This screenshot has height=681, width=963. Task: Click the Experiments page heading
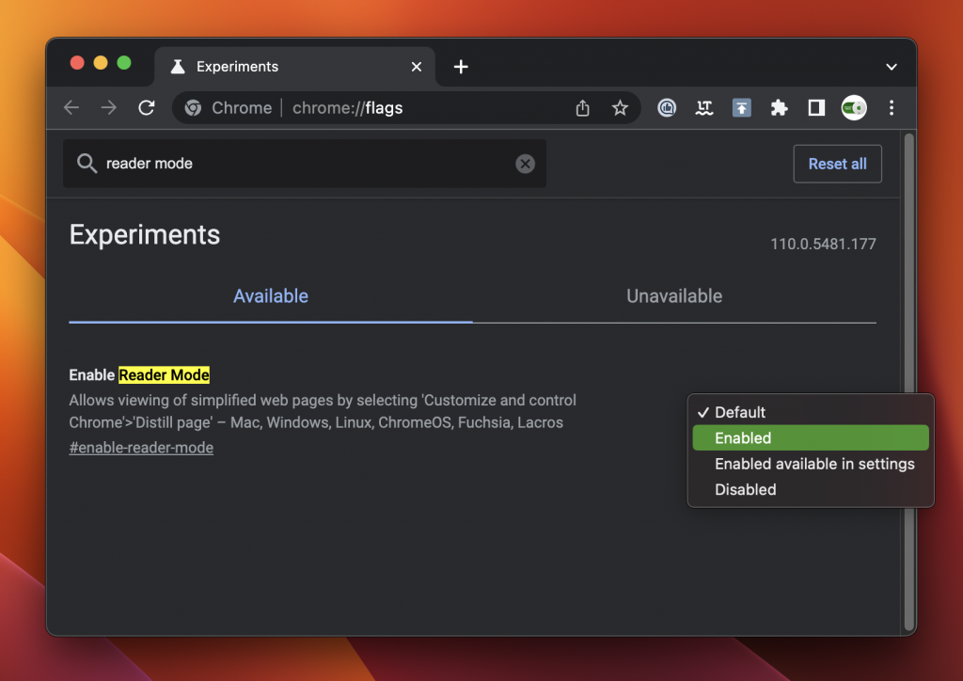point(144,234)
